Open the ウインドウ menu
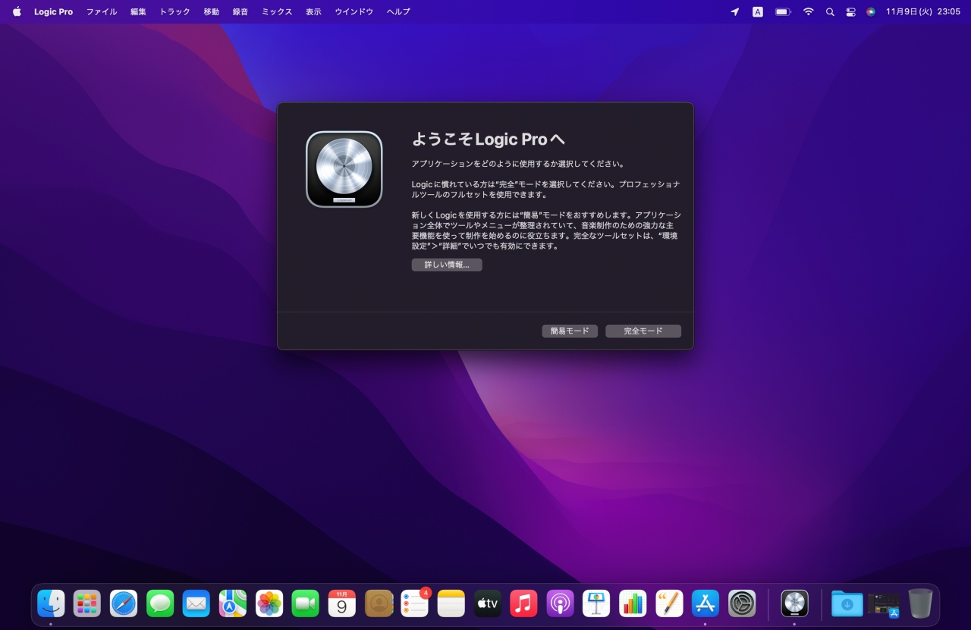The width and height of the screenshot is (971, 630). pyautogui.click(x=354, y=11)
